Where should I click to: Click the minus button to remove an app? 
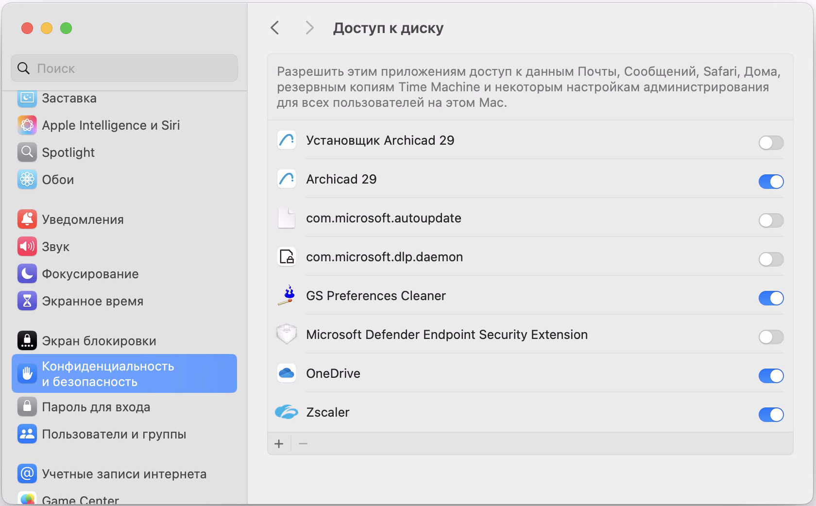(303, 443)
